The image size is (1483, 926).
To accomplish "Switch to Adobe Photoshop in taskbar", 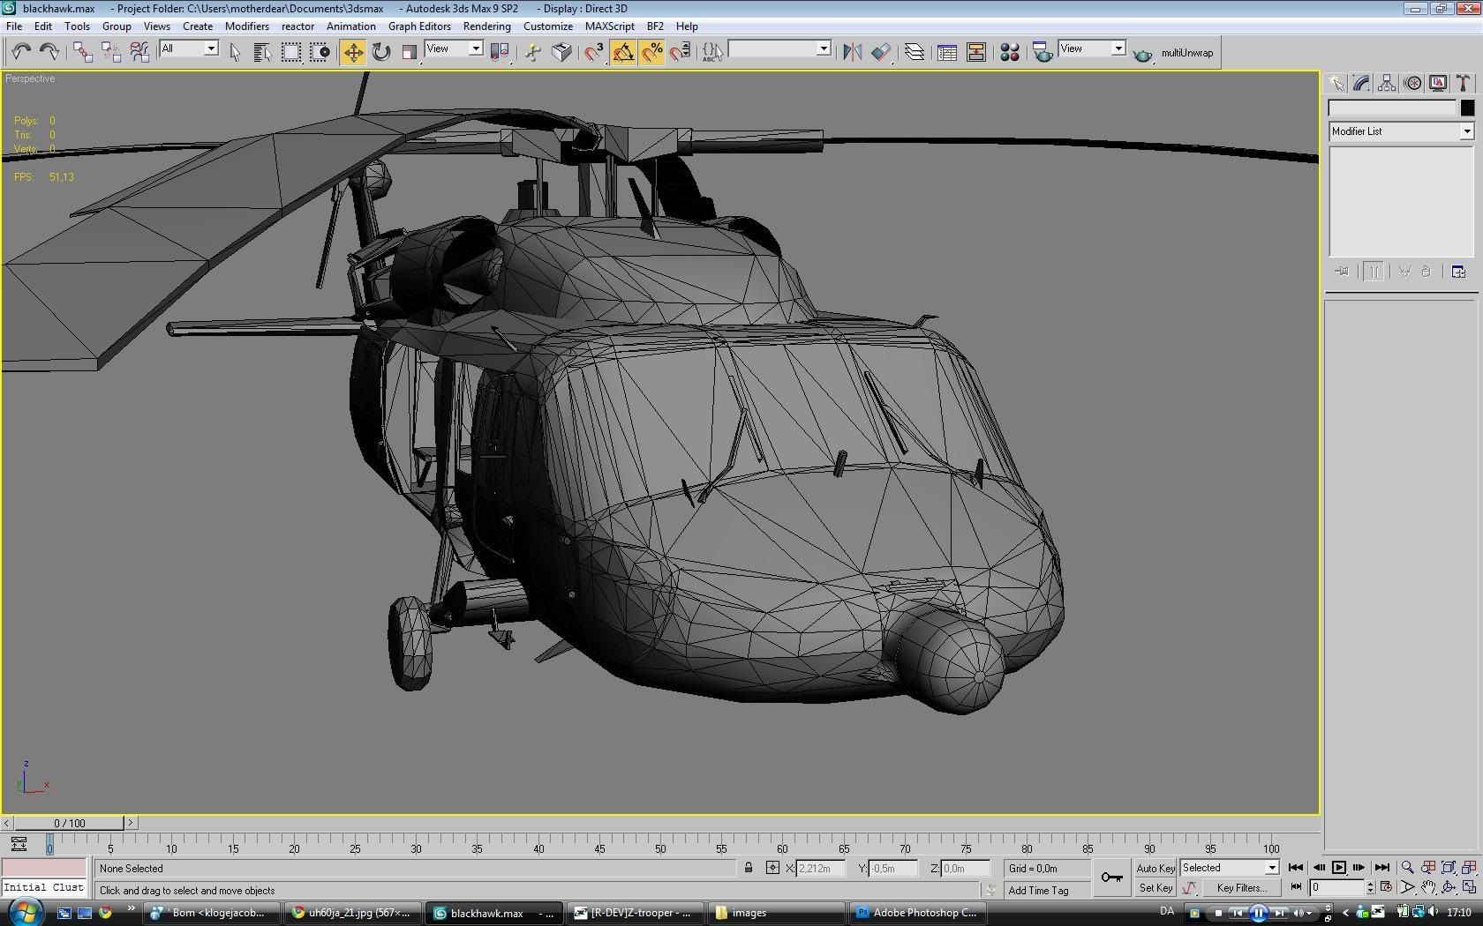I will pos(918,913).
